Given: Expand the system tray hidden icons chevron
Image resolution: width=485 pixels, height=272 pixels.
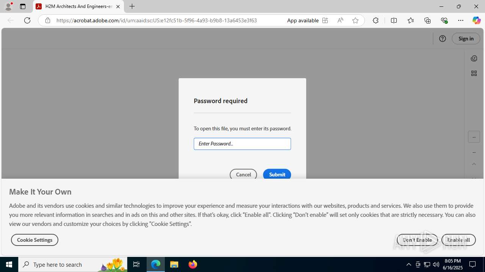Looking at the screenshot, I should 408,264.
